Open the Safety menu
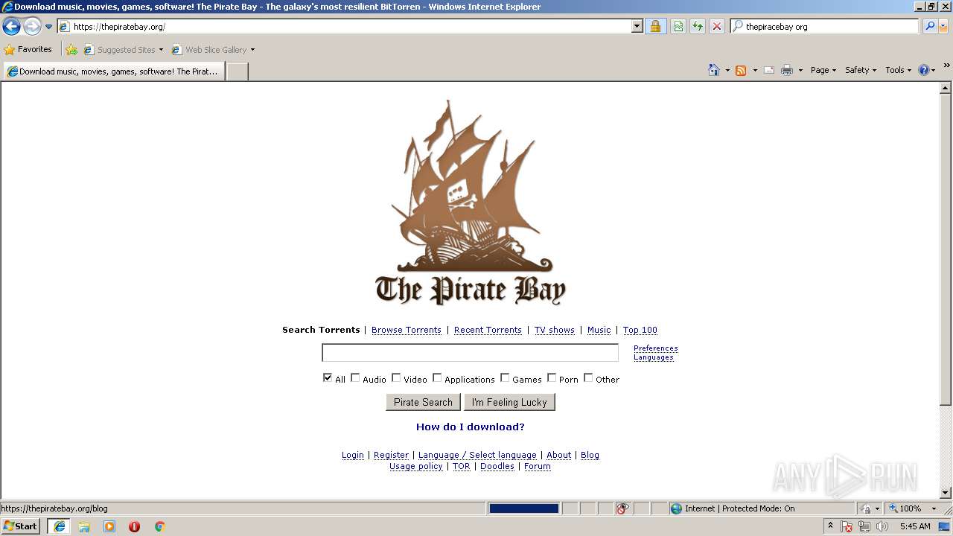Viewport: 953px width, 536px height. (x=861, y=70)
